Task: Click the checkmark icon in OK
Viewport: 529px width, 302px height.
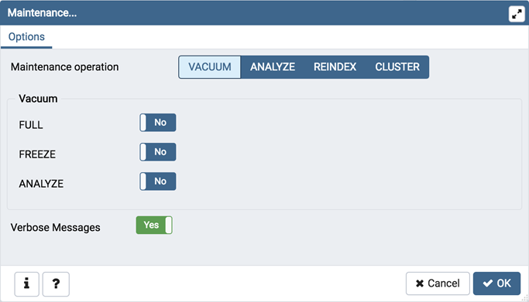Action: click(x=488, y=283)
